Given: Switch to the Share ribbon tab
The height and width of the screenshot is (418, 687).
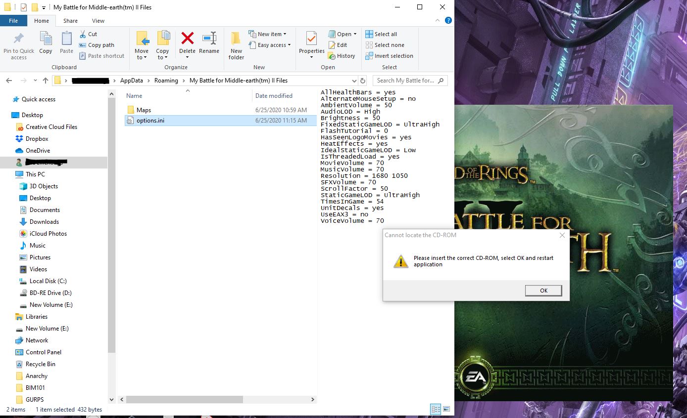Looking at the screenshot, I should 70,21.
